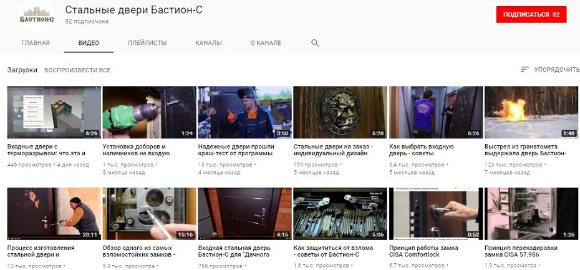This screenshot has width=580, height=270.
Task: Open lion knocker thumbnail 5:28
Action: pyautogui.click(x=341, y=112)
